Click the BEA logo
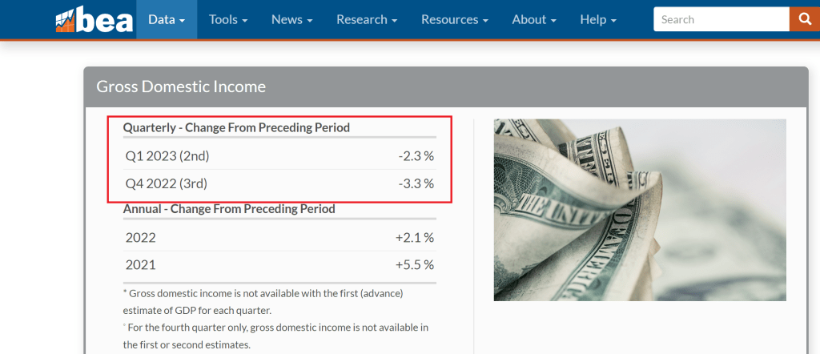This screenshot has width=820, height=354. tap(94, 19)
